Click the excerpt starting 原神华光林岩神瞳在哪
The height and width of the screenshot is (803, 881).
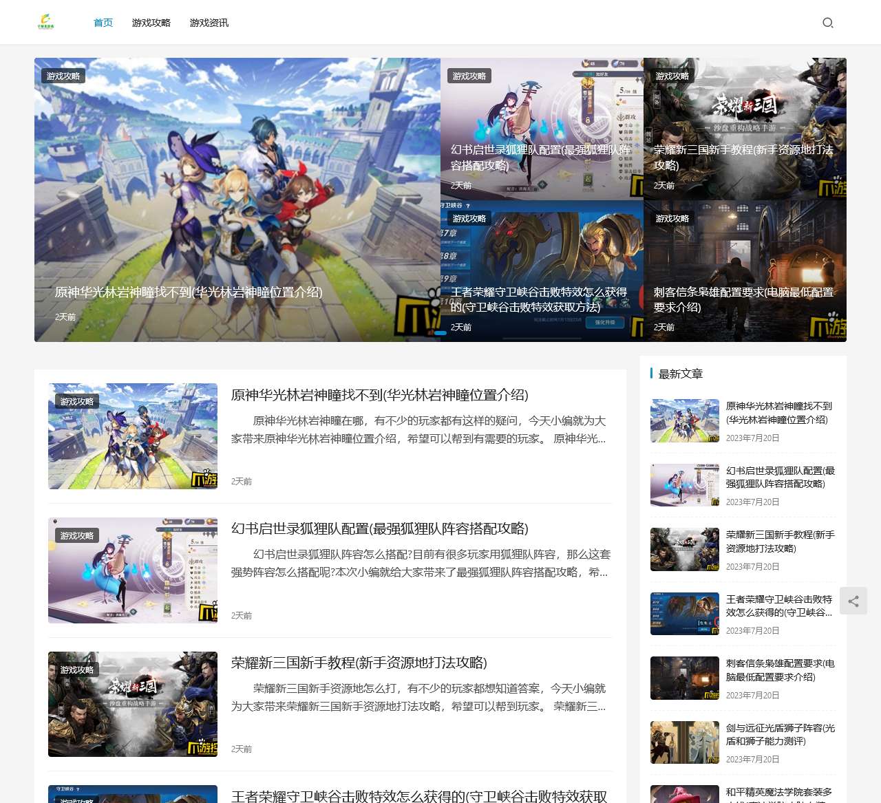[x=418, y=429]
